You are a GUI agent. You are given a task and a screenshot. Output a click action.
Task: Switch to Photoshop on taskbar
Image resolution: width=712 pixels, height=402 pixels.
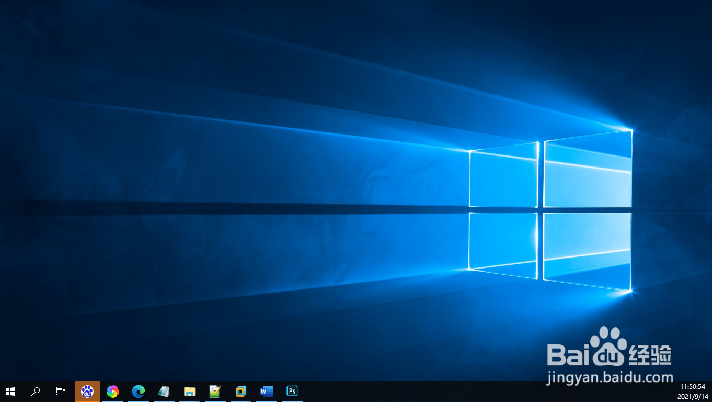[x=292, y=391]
